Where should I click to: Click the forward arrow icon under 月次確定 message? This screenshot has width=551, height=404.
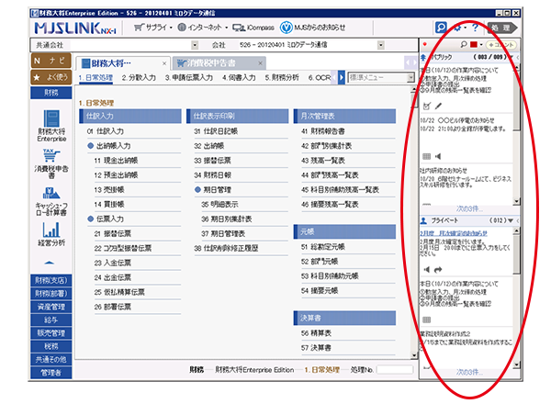tap(438, 270)
